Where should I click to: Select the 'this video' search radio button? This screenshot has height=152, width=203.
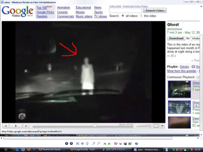click(141, 16)
